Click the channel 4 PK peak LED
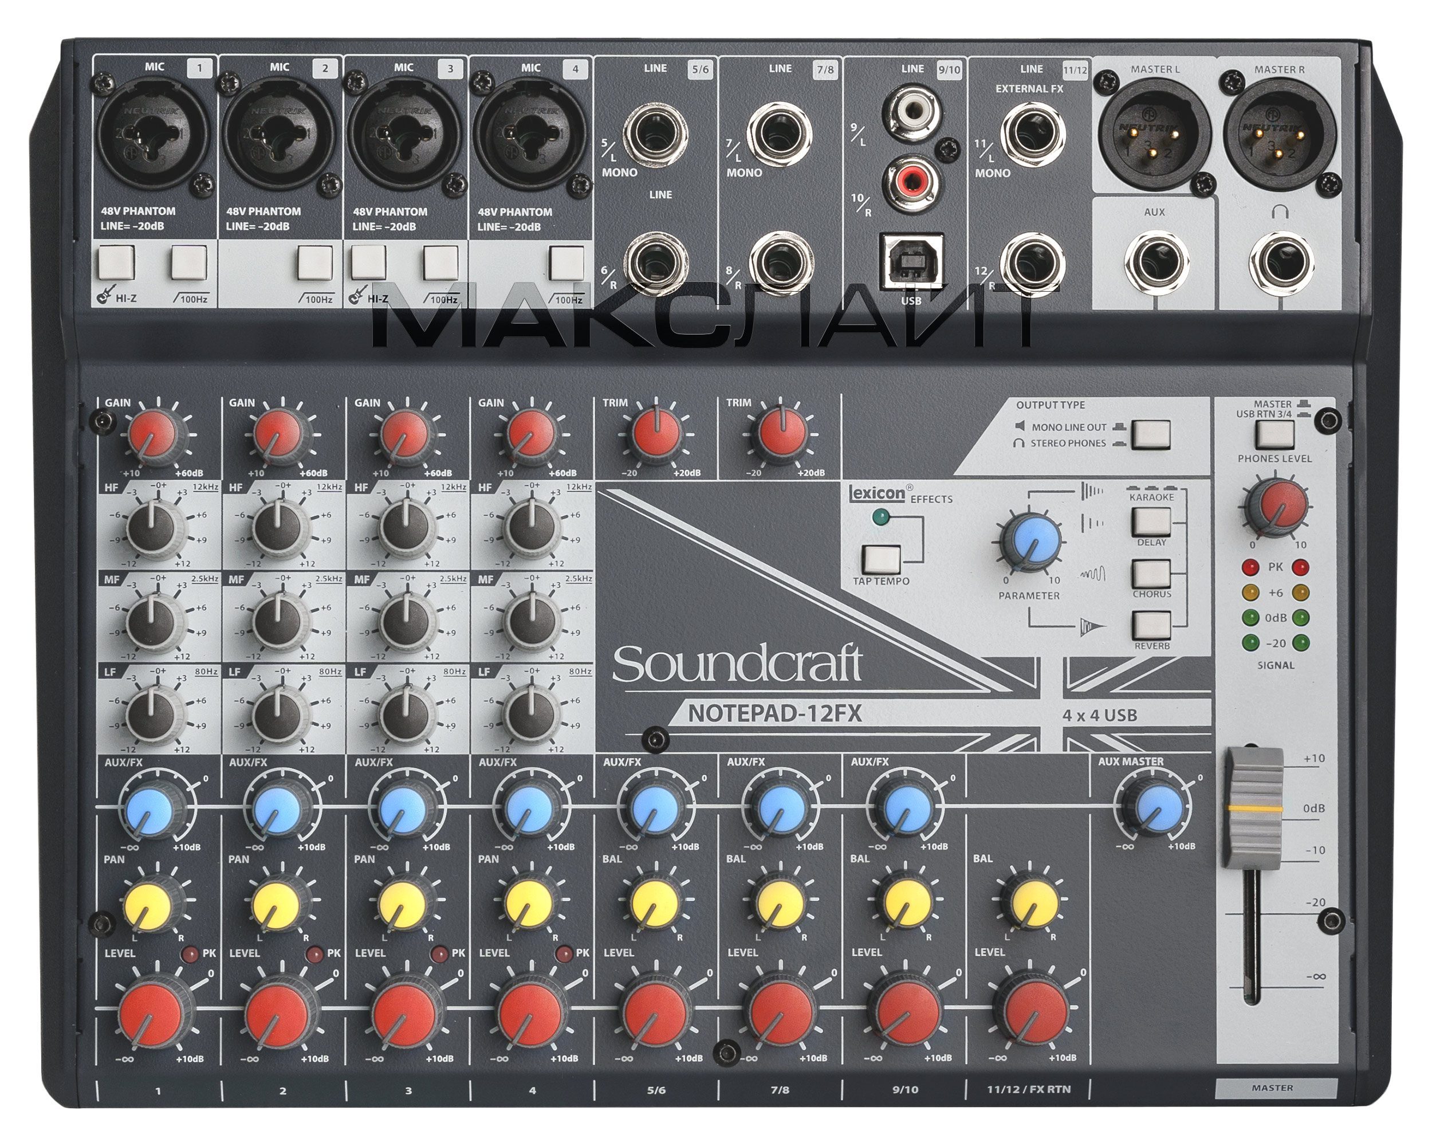 click(x=564, y=955)
